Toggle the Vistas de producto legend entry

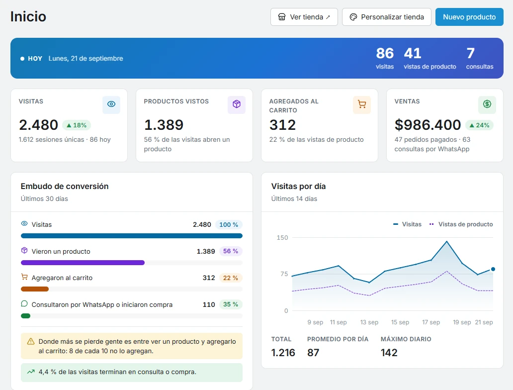[x=461, y=224]
